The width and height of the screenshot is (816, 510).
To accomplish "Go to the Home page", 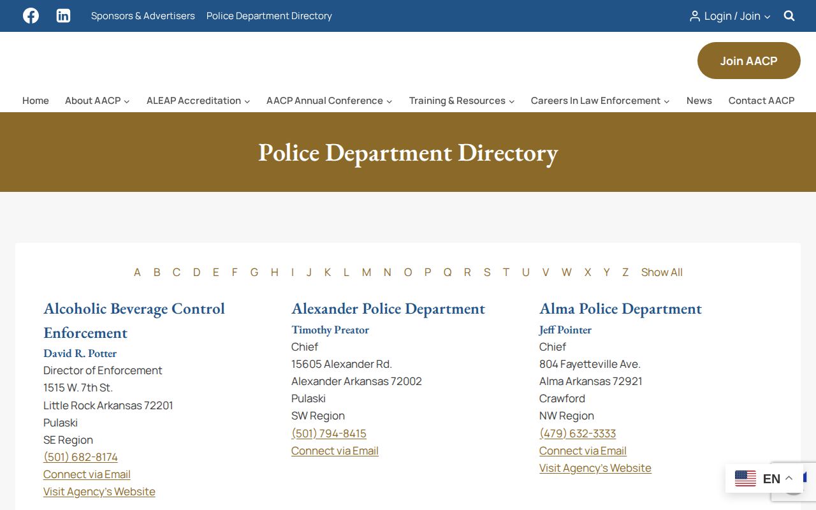I will [x=36, y=101].
